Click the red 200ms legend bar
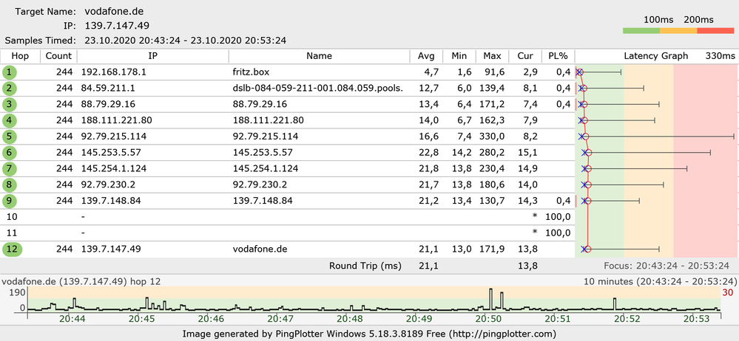739x341 pixels. pyautogui.click(x=715, y=30)
